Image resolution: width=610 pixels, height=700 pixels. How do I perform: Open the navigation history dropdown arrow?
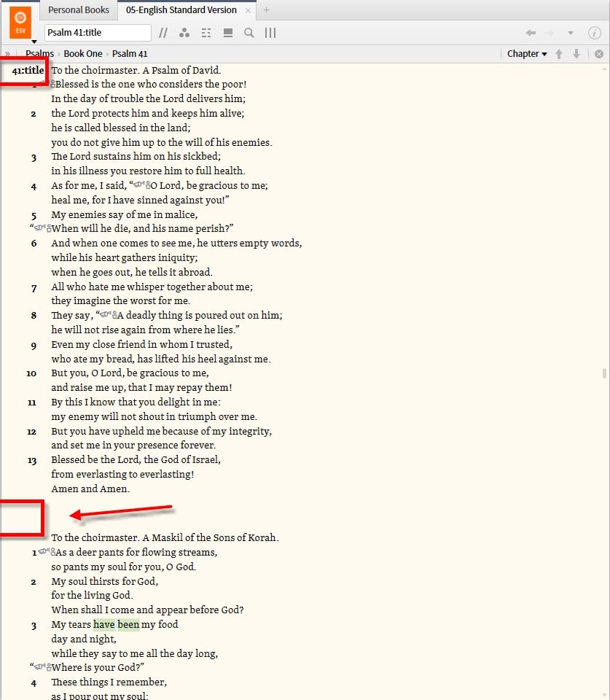tap(571, 33)
